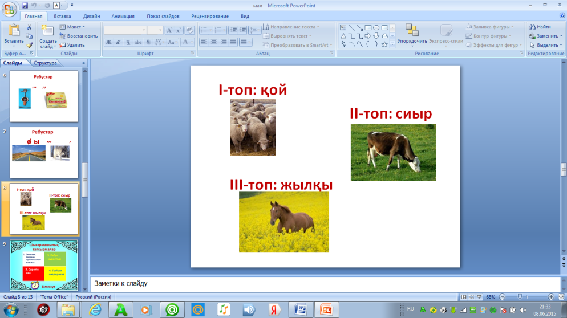Click Преобразовать в SmartArt button
This screenshot has width=567, height=318.
pyautogui.click(x=297, y=45)
